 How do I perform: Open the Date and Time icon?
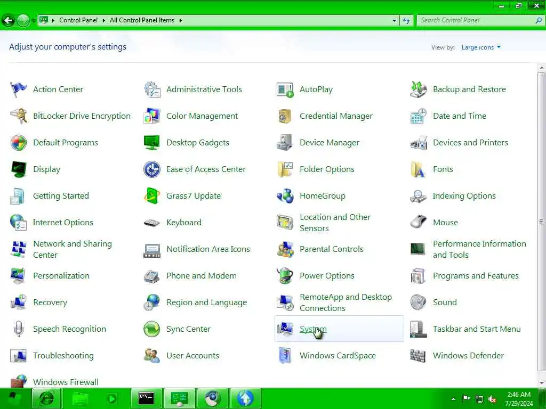(418, 116)
